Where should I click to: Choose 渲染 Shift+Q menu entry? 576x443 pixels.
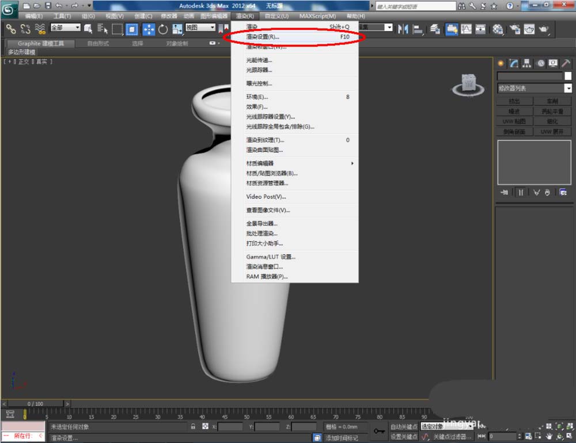pos(294,26)
